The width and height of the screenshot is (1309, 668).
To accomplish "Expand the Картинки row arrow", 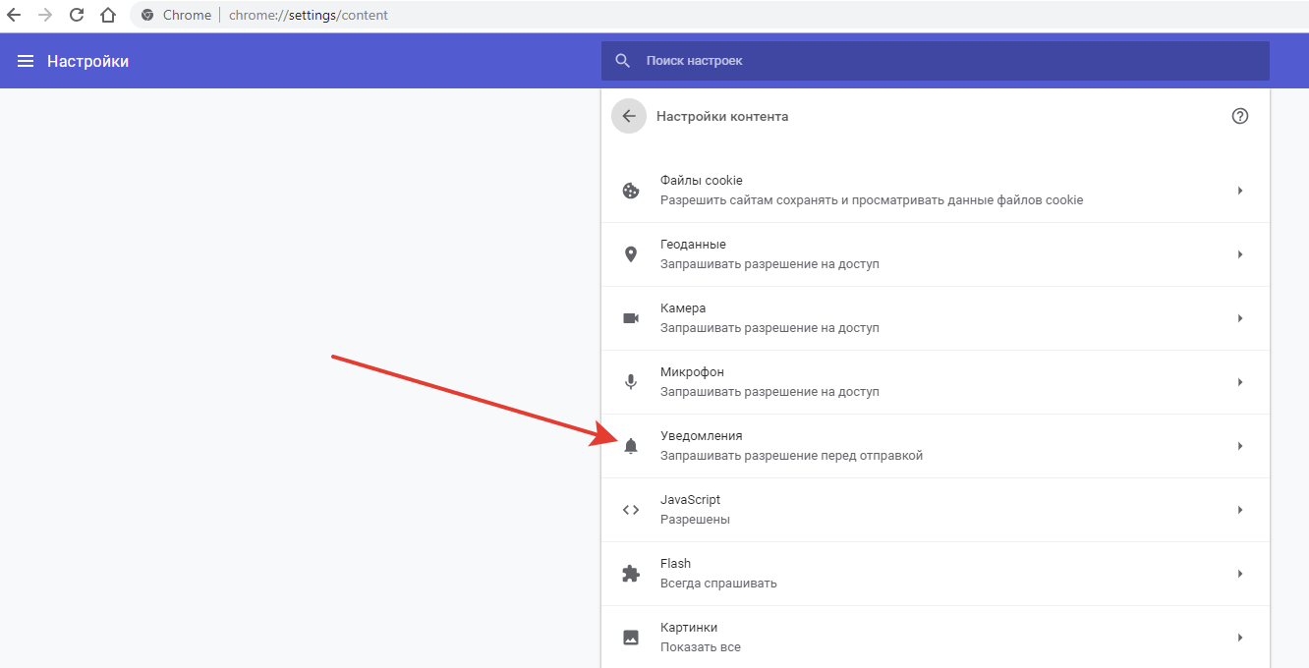I will (1240, 638).
